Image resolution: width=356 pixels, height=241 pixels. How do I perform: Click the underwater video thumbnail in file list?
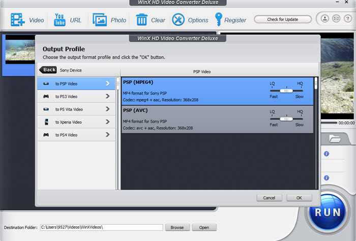(20, 50)
